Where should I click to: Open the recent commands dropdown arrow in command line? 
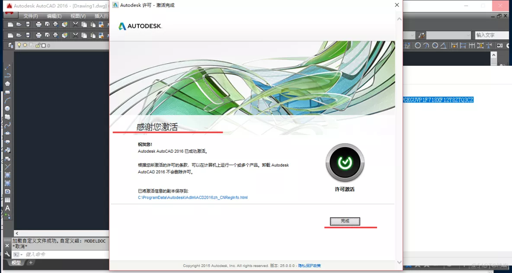pos(22,254)
